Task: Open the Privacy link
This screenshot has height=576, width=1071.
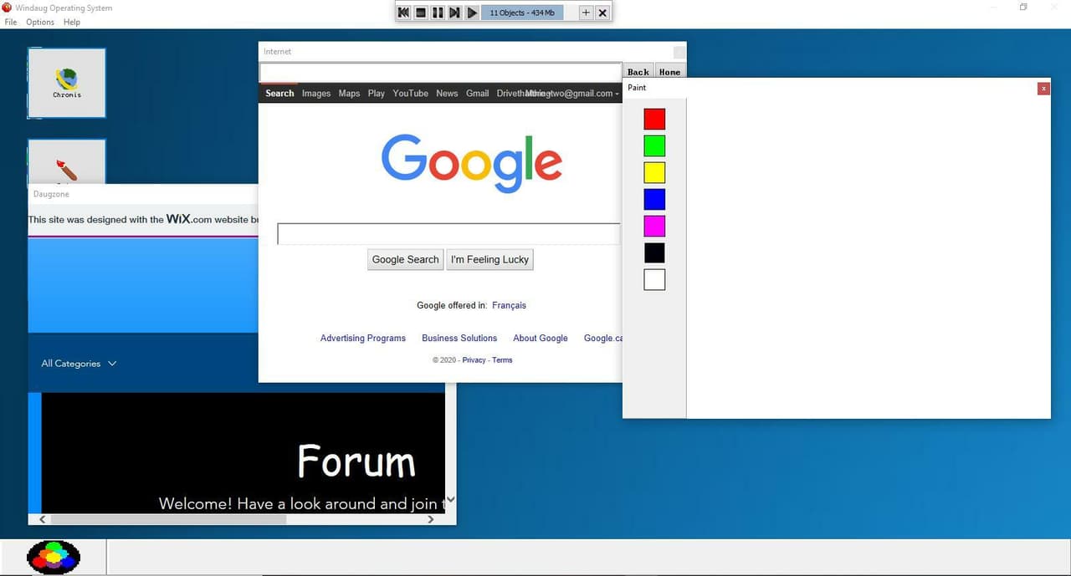Action: 474,360
